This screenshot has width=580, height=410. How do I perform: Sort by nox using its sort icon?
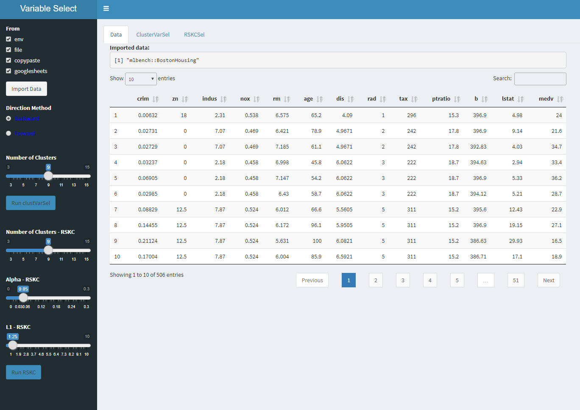[257, 99]
